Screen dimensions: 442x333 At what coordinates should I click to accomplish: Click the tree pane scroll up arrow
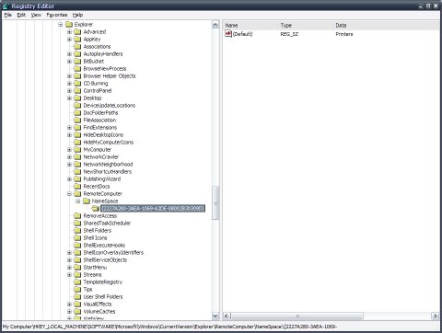coord(215,25)
